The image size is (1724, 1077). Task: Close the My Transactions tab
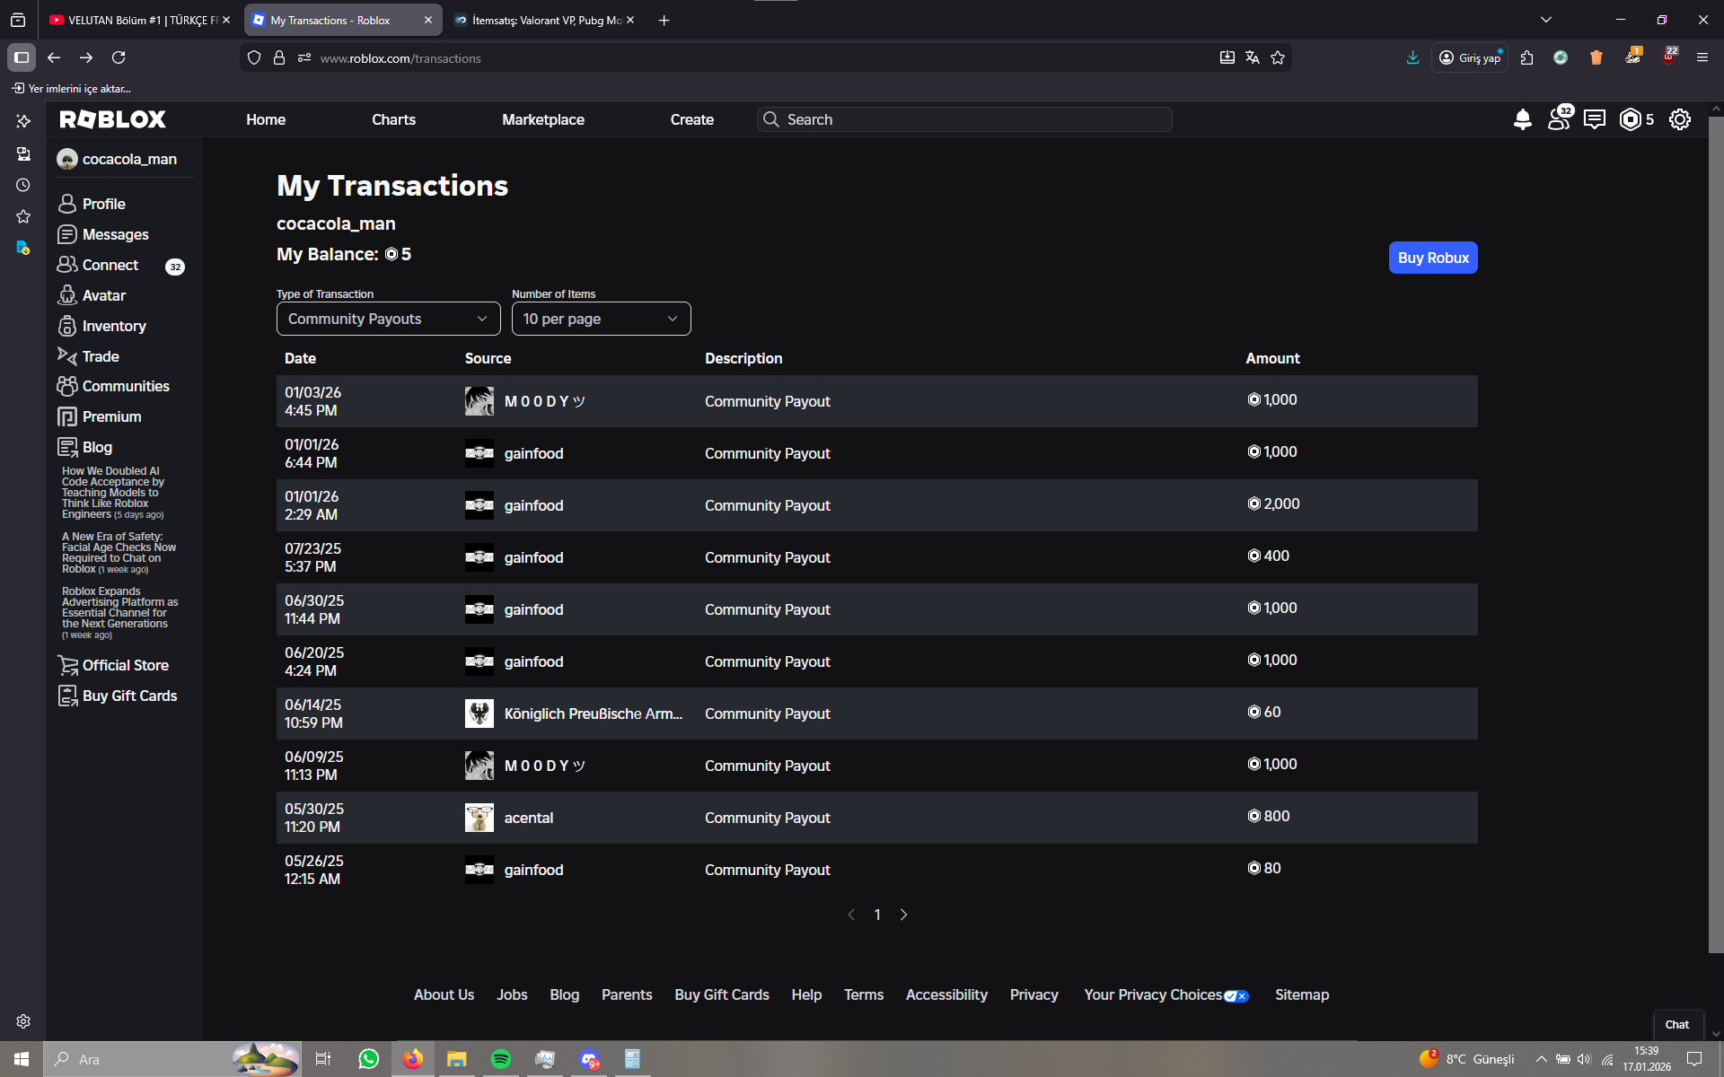point(428,20)
